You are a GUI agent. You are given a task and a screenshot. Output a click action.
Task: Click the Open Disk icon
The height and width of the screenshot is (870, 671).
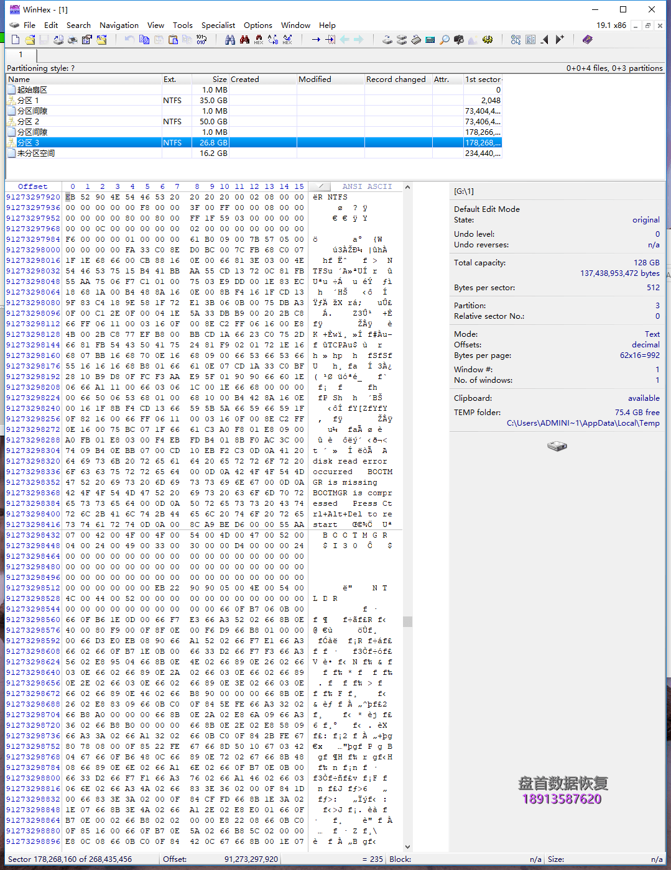coord(387,40)
